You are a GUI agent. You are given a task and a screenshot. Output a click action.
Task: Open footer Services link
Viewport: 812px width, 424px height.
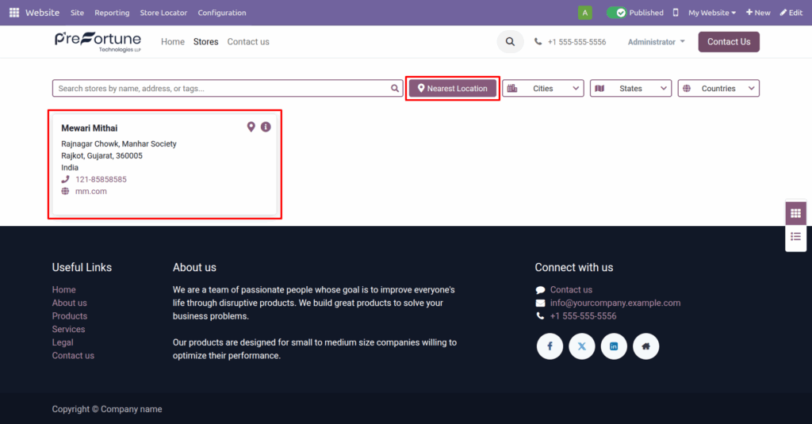[x=68, y=329]
